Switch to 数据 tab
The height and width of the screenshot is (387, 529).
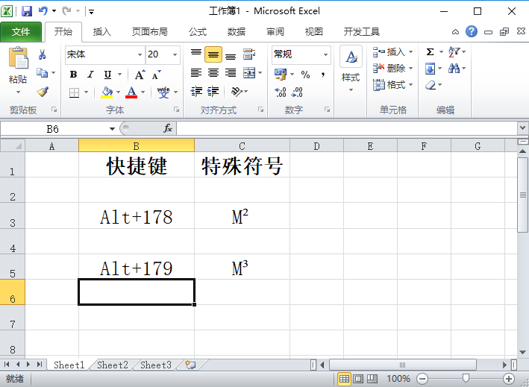(x=237, y=32)
